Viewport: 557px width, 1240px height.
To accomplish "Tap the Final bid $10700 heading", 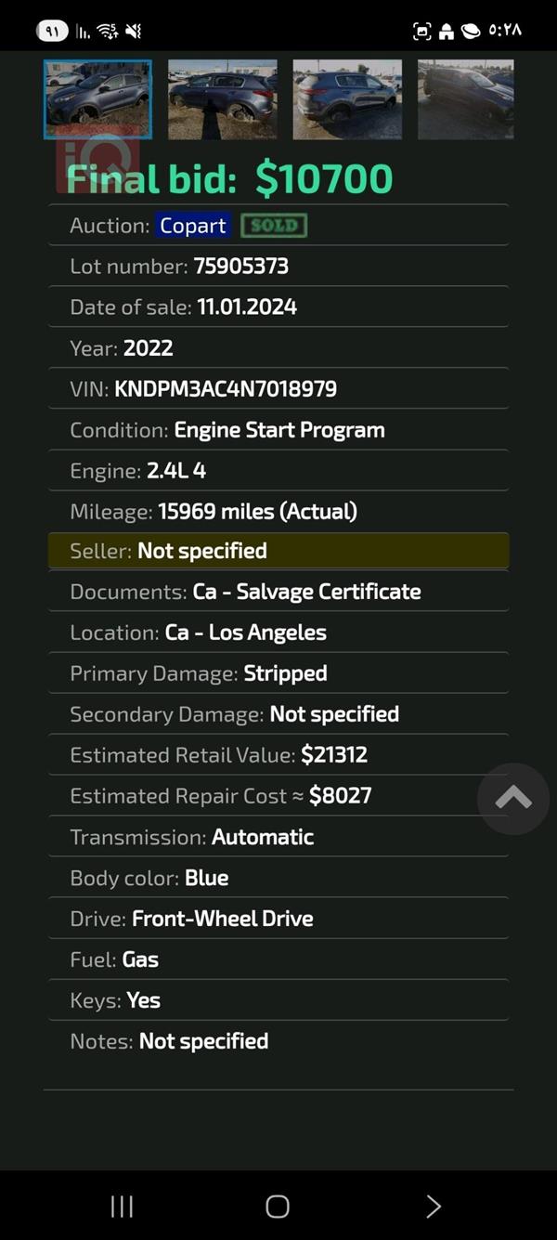I will [230, 179].
